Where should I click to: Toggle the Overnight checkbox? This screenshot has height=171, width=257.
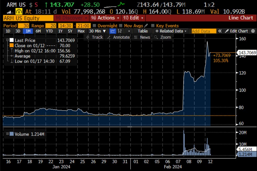[94, 26]
